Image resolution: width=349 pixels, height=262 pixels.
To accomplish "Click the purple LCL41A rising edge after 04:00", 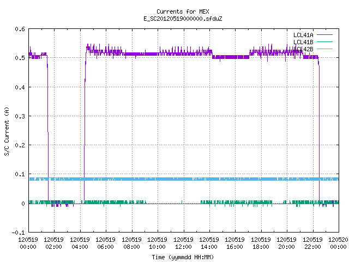I will [85, 129].
